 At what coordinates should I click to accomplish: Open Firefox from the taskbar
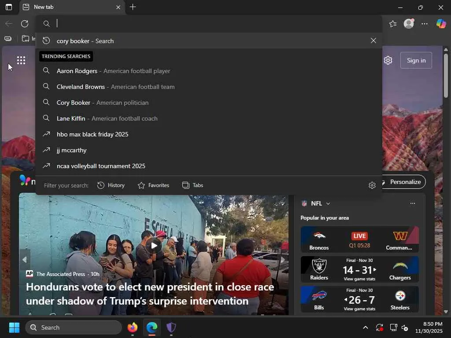133,327
